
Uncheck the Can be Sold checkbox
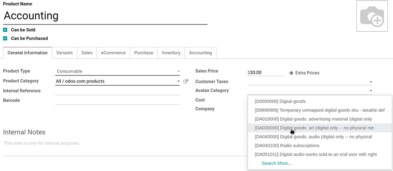[5, 30]
